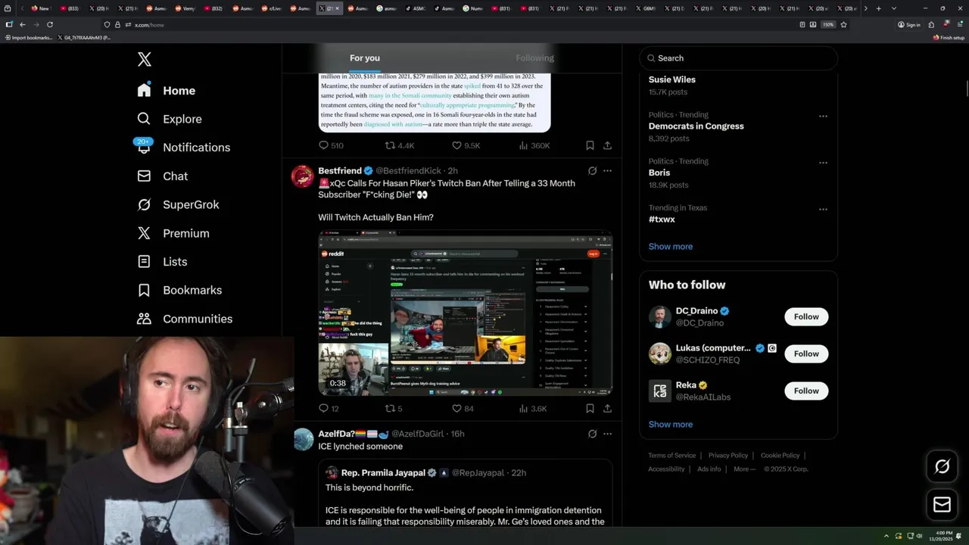Switch to the For you tab

coord(365,58)
